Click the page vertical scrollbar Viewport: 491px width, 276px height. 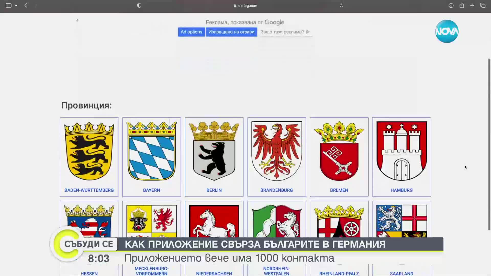[x=489, y=144]
